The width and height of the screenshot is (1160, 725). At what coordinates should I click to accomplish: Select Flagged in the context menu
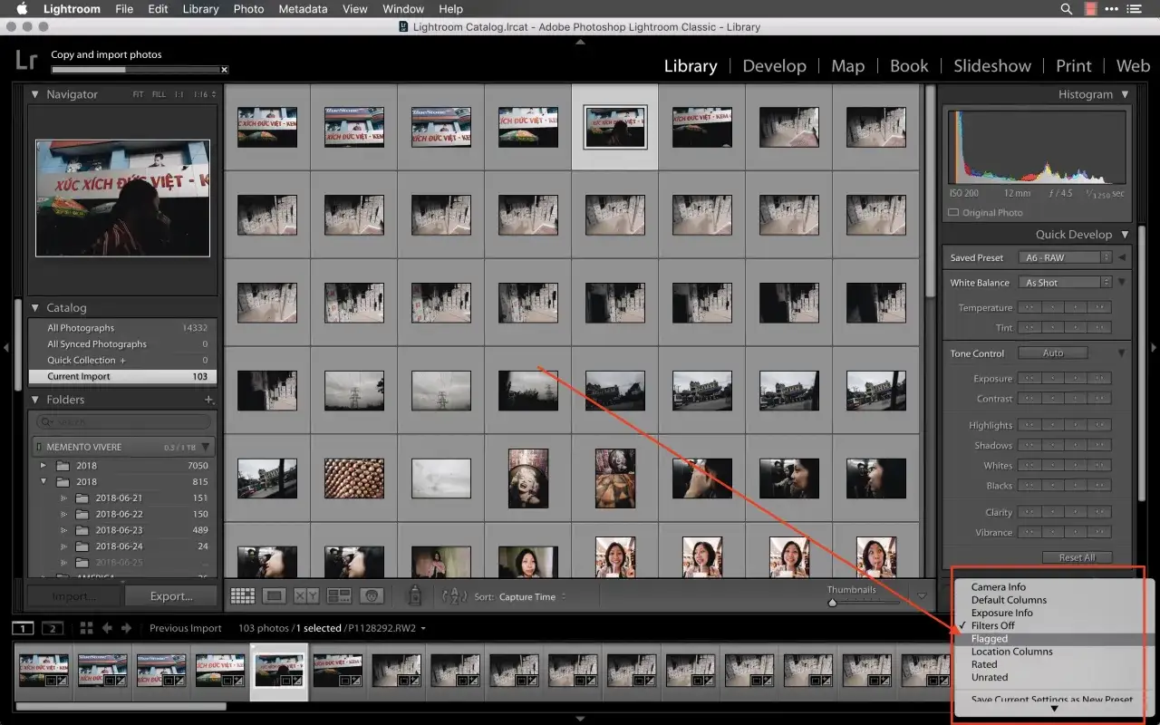pos(990,638)
